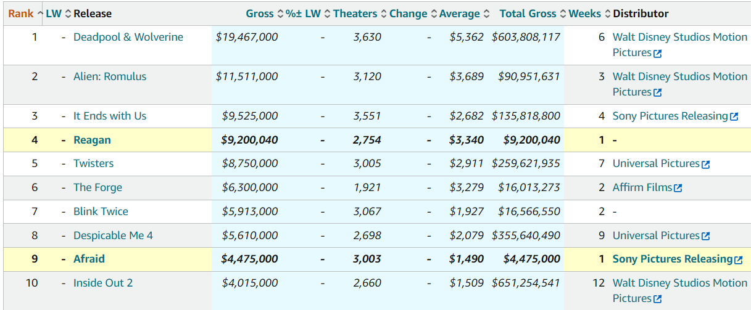Sort by Theaters column header

355,14
